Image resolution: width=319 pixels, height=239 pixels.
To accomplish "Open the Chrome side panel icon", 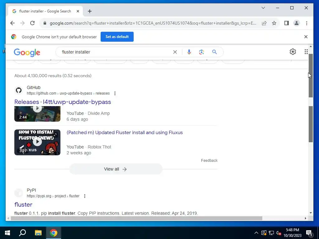I will 287,23.
